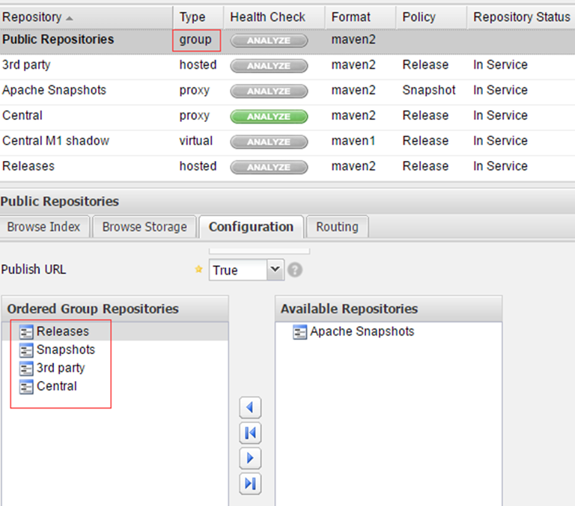Select the 3rd party item in ordered group
This screenshot has height=506, width=575.
61,368
